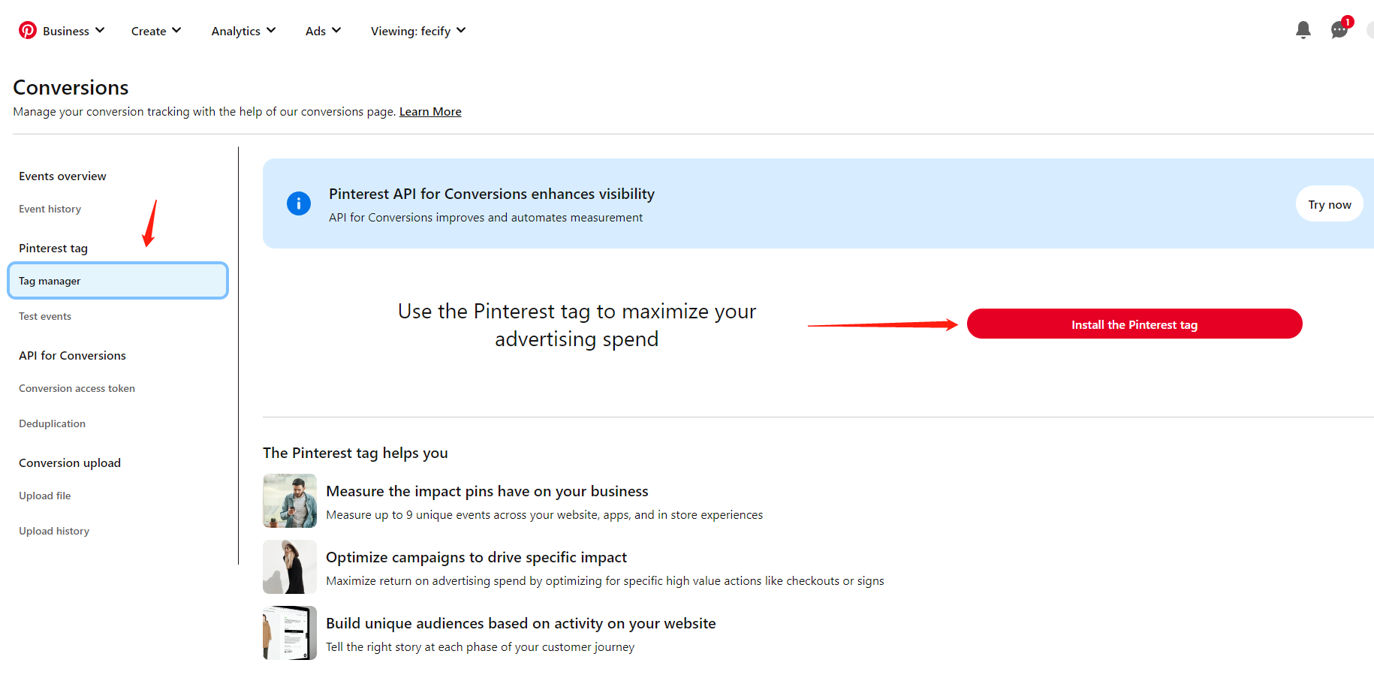Open the Ads dropdown menu
1374x693 pixels.
[x=323, y=31]
